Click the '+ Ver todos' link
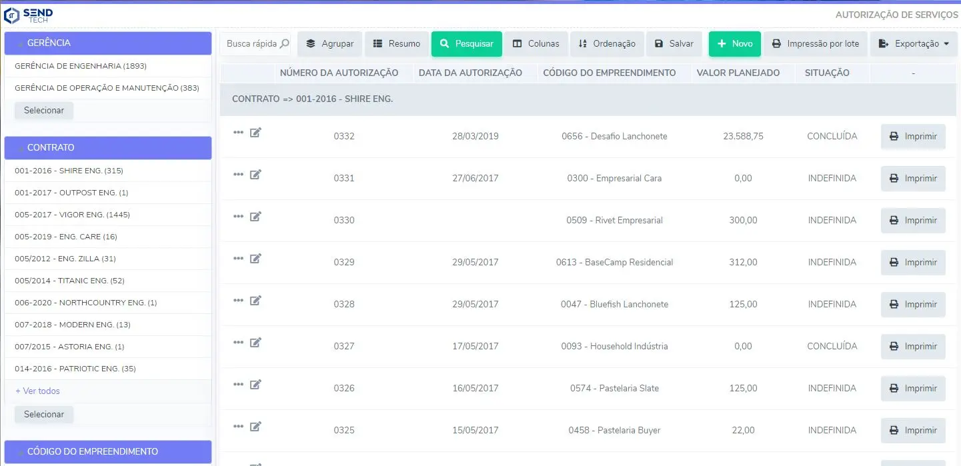The width and height of the screenshot is (961, 466). (37, 391)
